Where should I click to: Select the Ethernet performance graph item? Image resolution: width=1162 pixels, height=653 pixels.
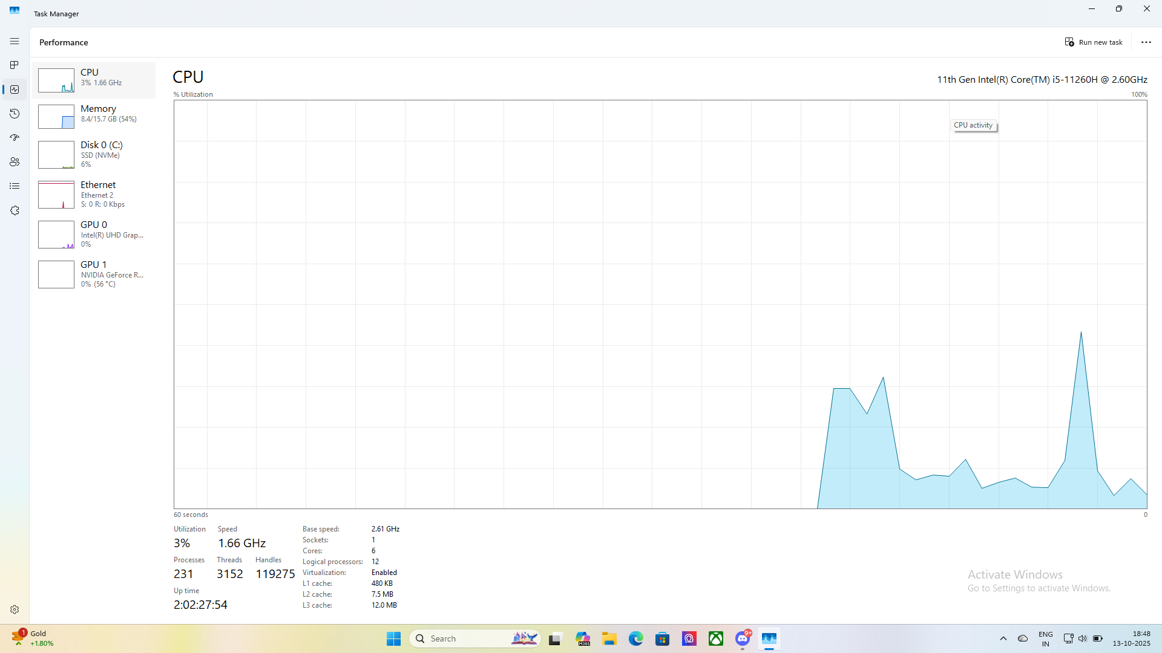94,195
